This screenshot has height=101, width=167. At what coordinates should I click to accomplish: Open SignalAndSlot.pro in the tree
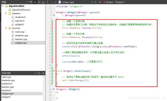tap(21, 10)
